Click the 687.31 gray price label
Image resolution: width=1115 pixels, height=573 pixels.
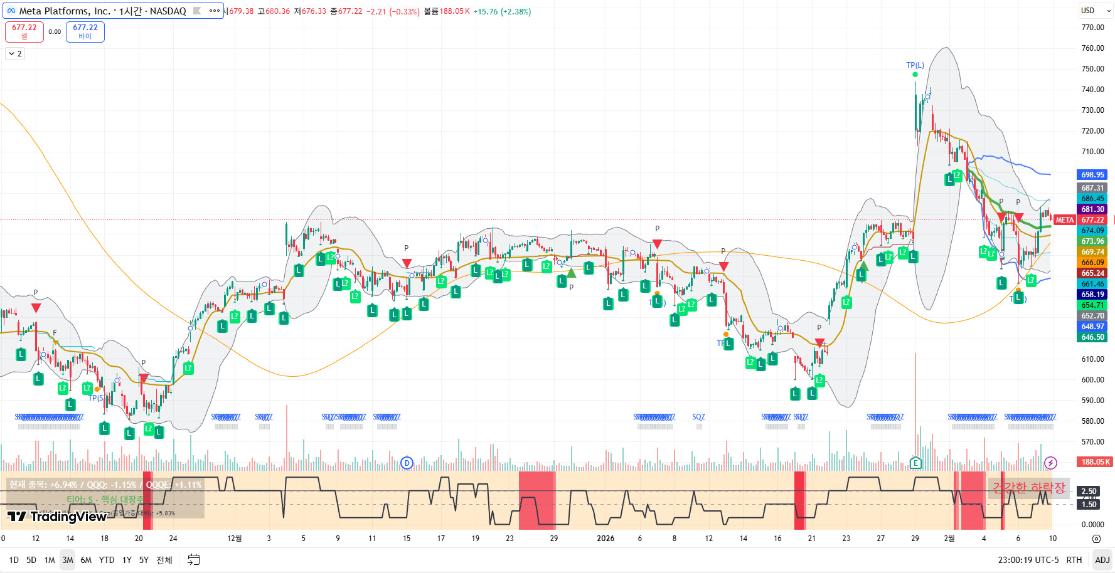click(1092, 188)
